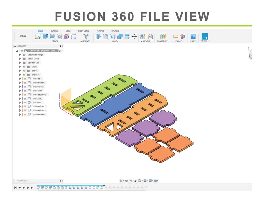Select the Rectangular Pattern tool
The width and height of the screenshot is (264, 204).
[73, 36]
